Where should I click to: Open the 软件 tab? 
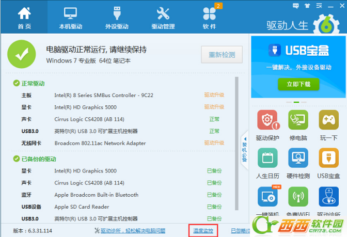[x=209, y=17]
